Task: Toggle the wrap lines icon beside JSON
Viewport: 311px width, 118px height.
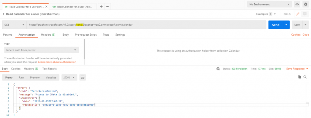Action: 83,78
